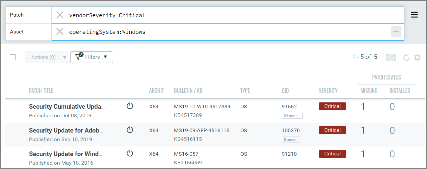Open the Actions (0) dropdown
Image resolution: width=427 pixels, height=169 pixels.
[x=46, y=57]
